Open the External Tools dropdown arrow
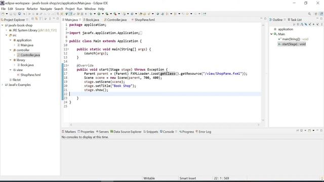 [119, 14]
